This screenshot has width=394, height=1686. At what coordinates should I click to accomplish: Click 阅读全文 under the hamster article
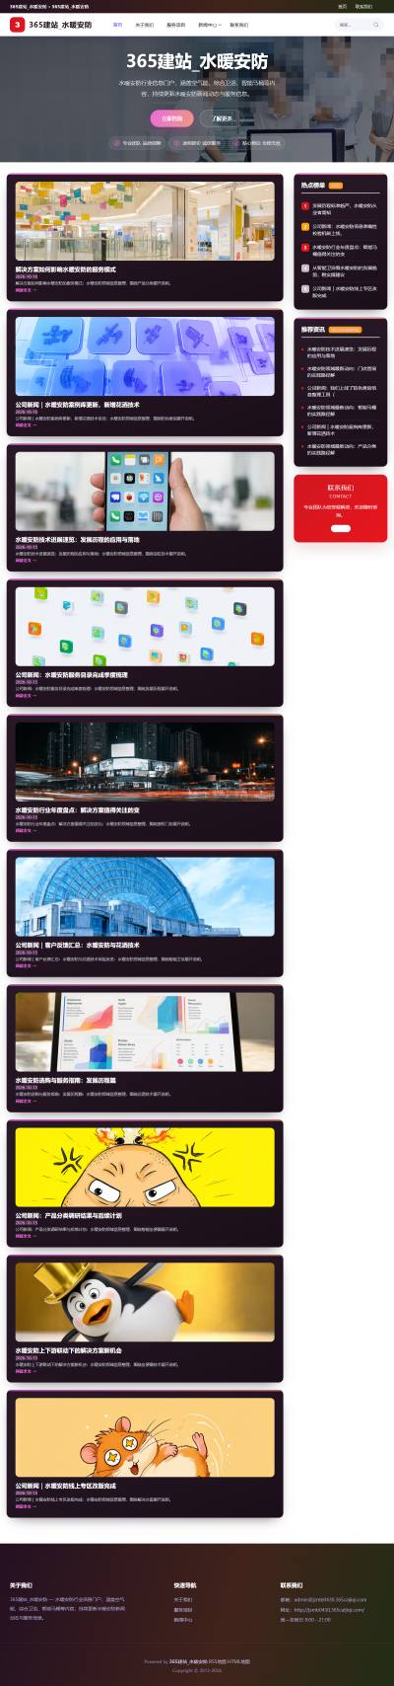click(x=26, y=1507)
